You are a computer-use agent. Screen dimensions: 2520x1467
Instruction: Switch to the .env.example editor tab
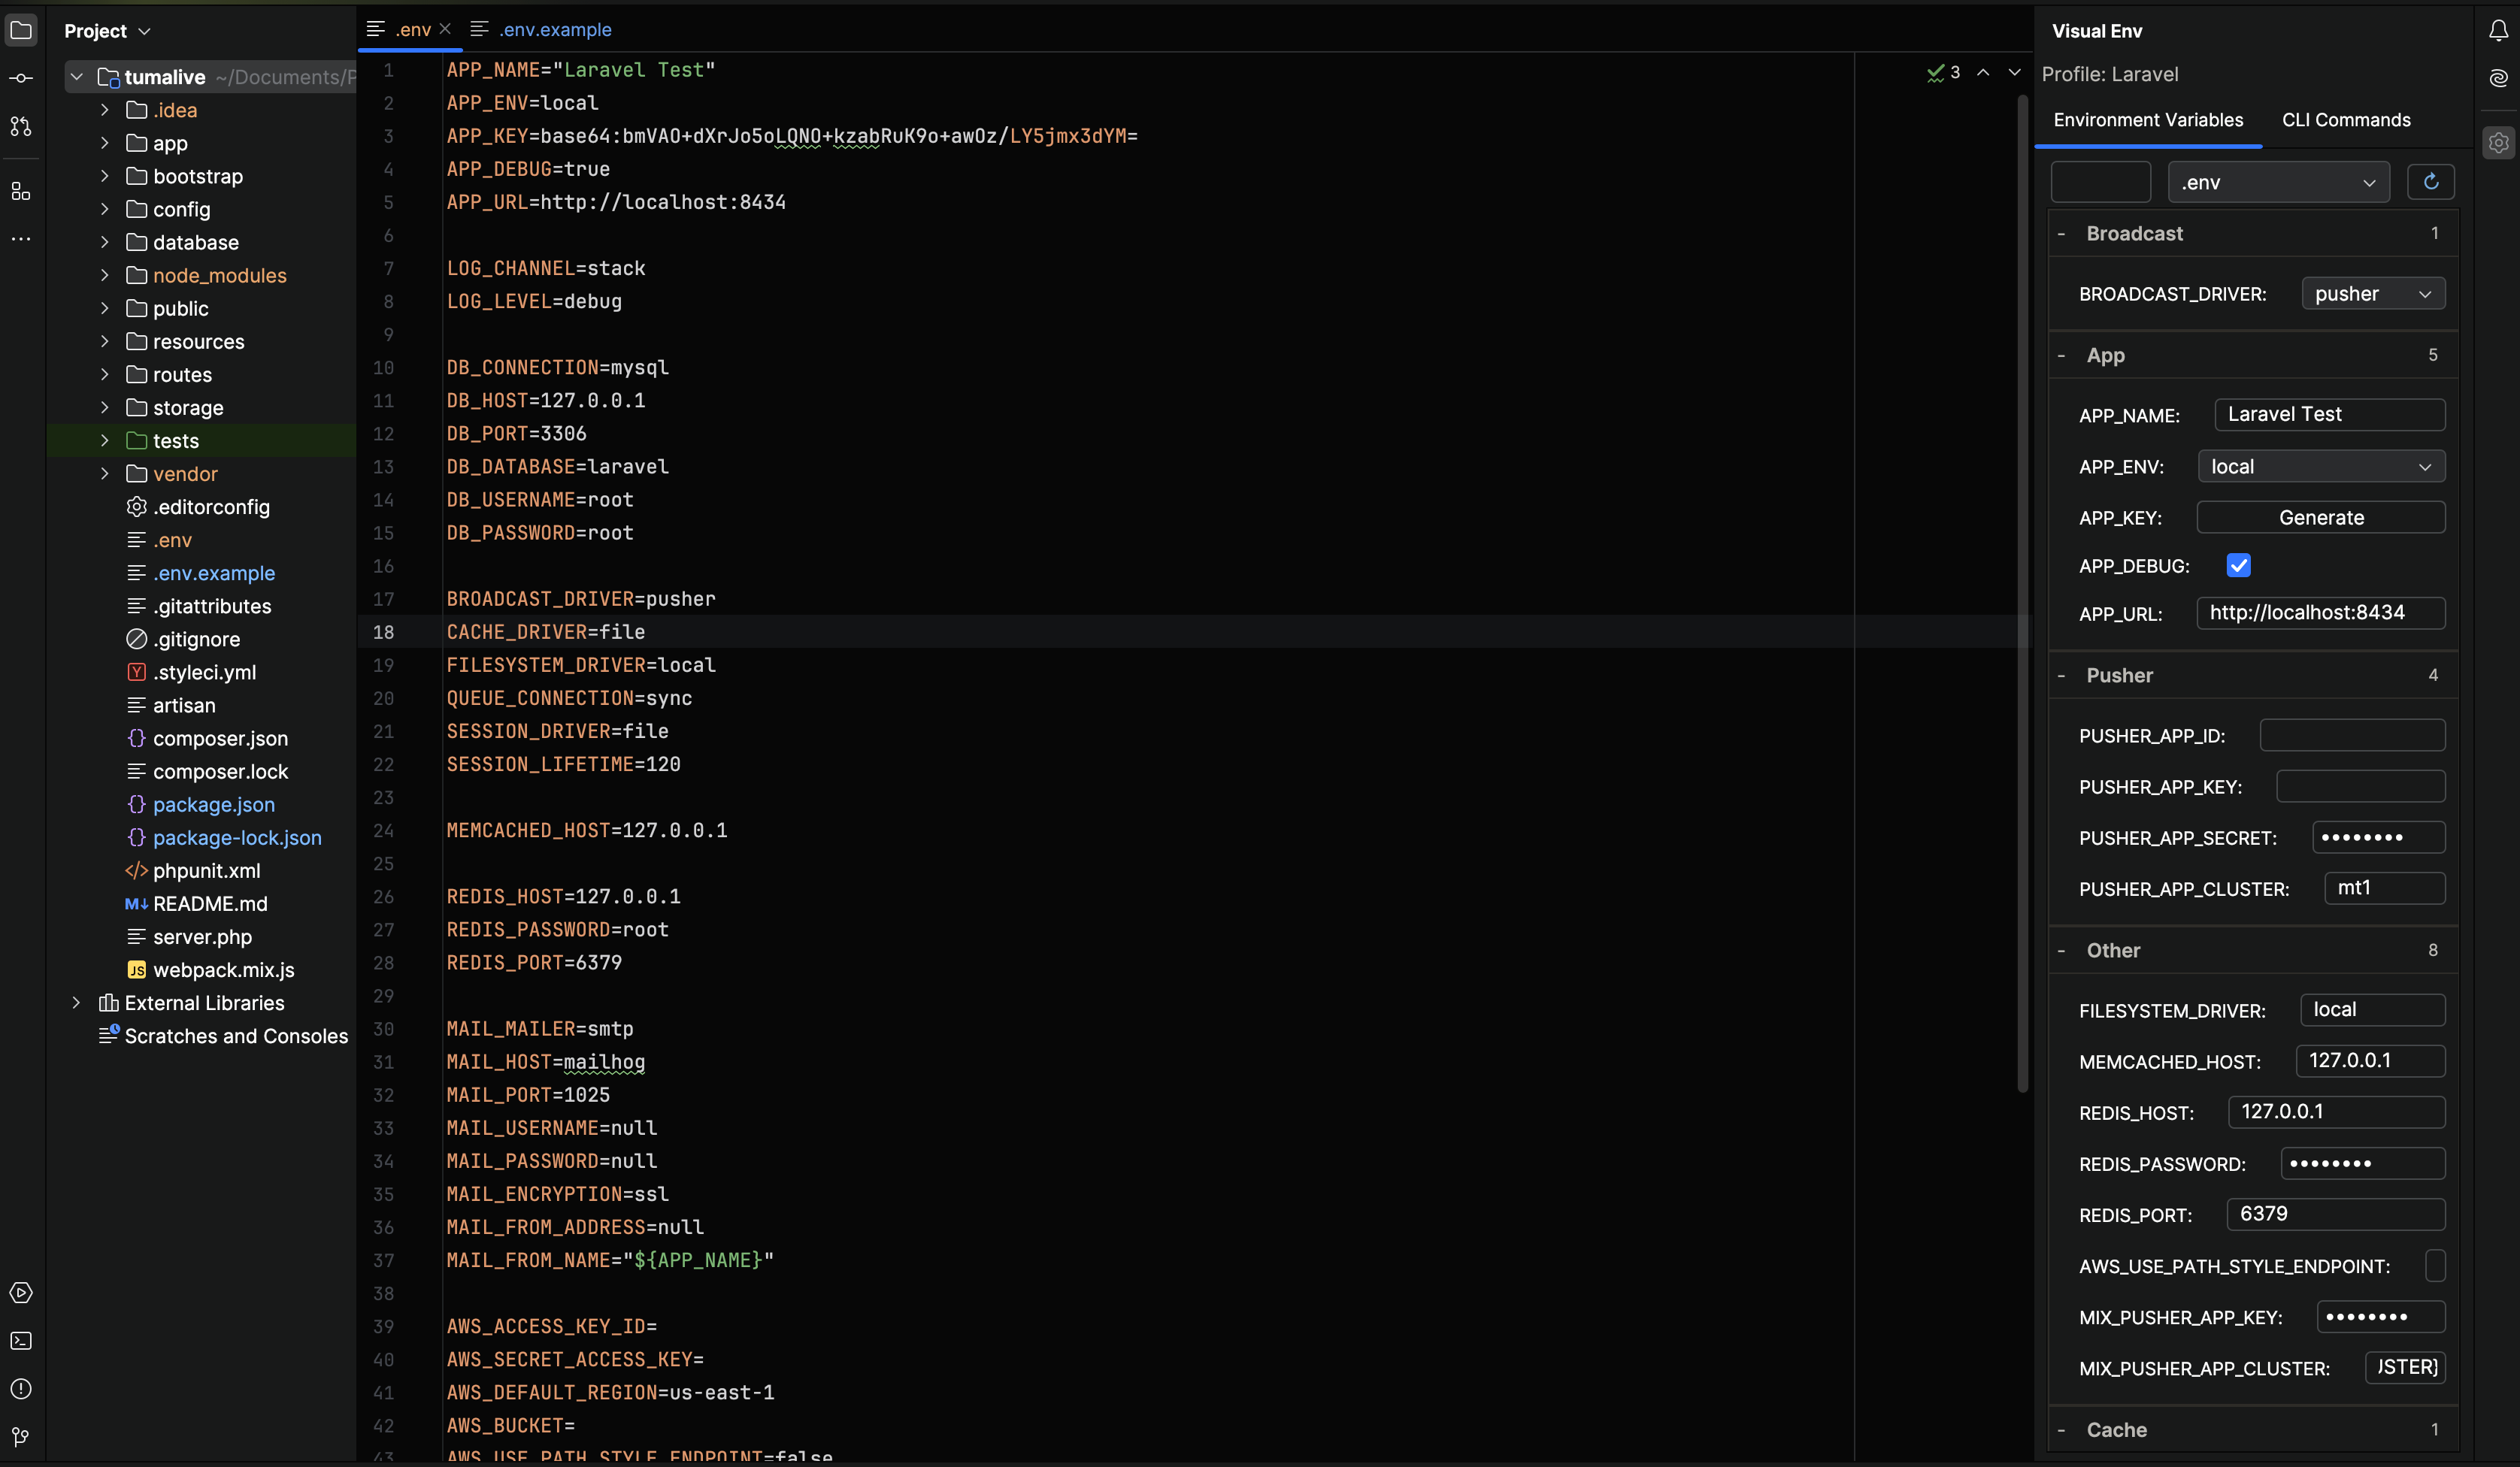pos(541,29)
